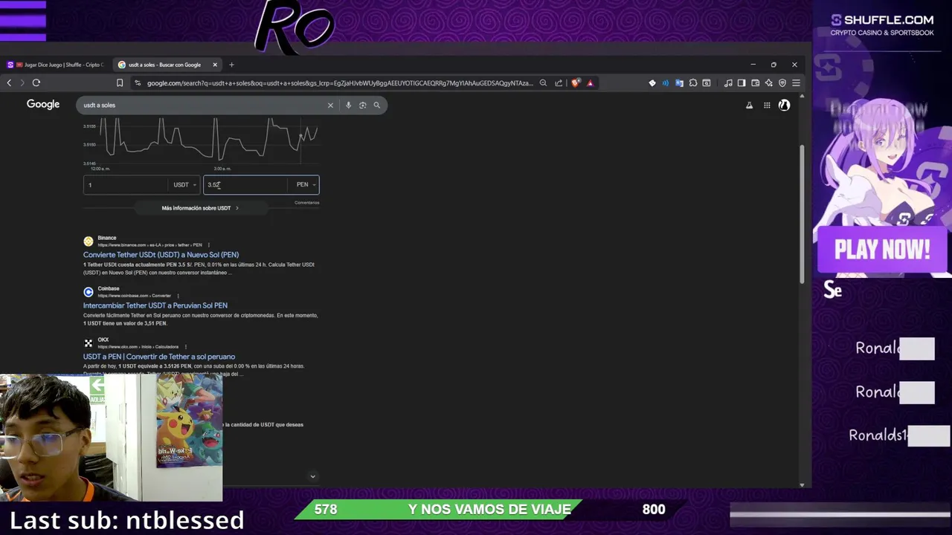Click the Binance site favicon
This screenshot has width=952, height=535.
tap(89, 241)
